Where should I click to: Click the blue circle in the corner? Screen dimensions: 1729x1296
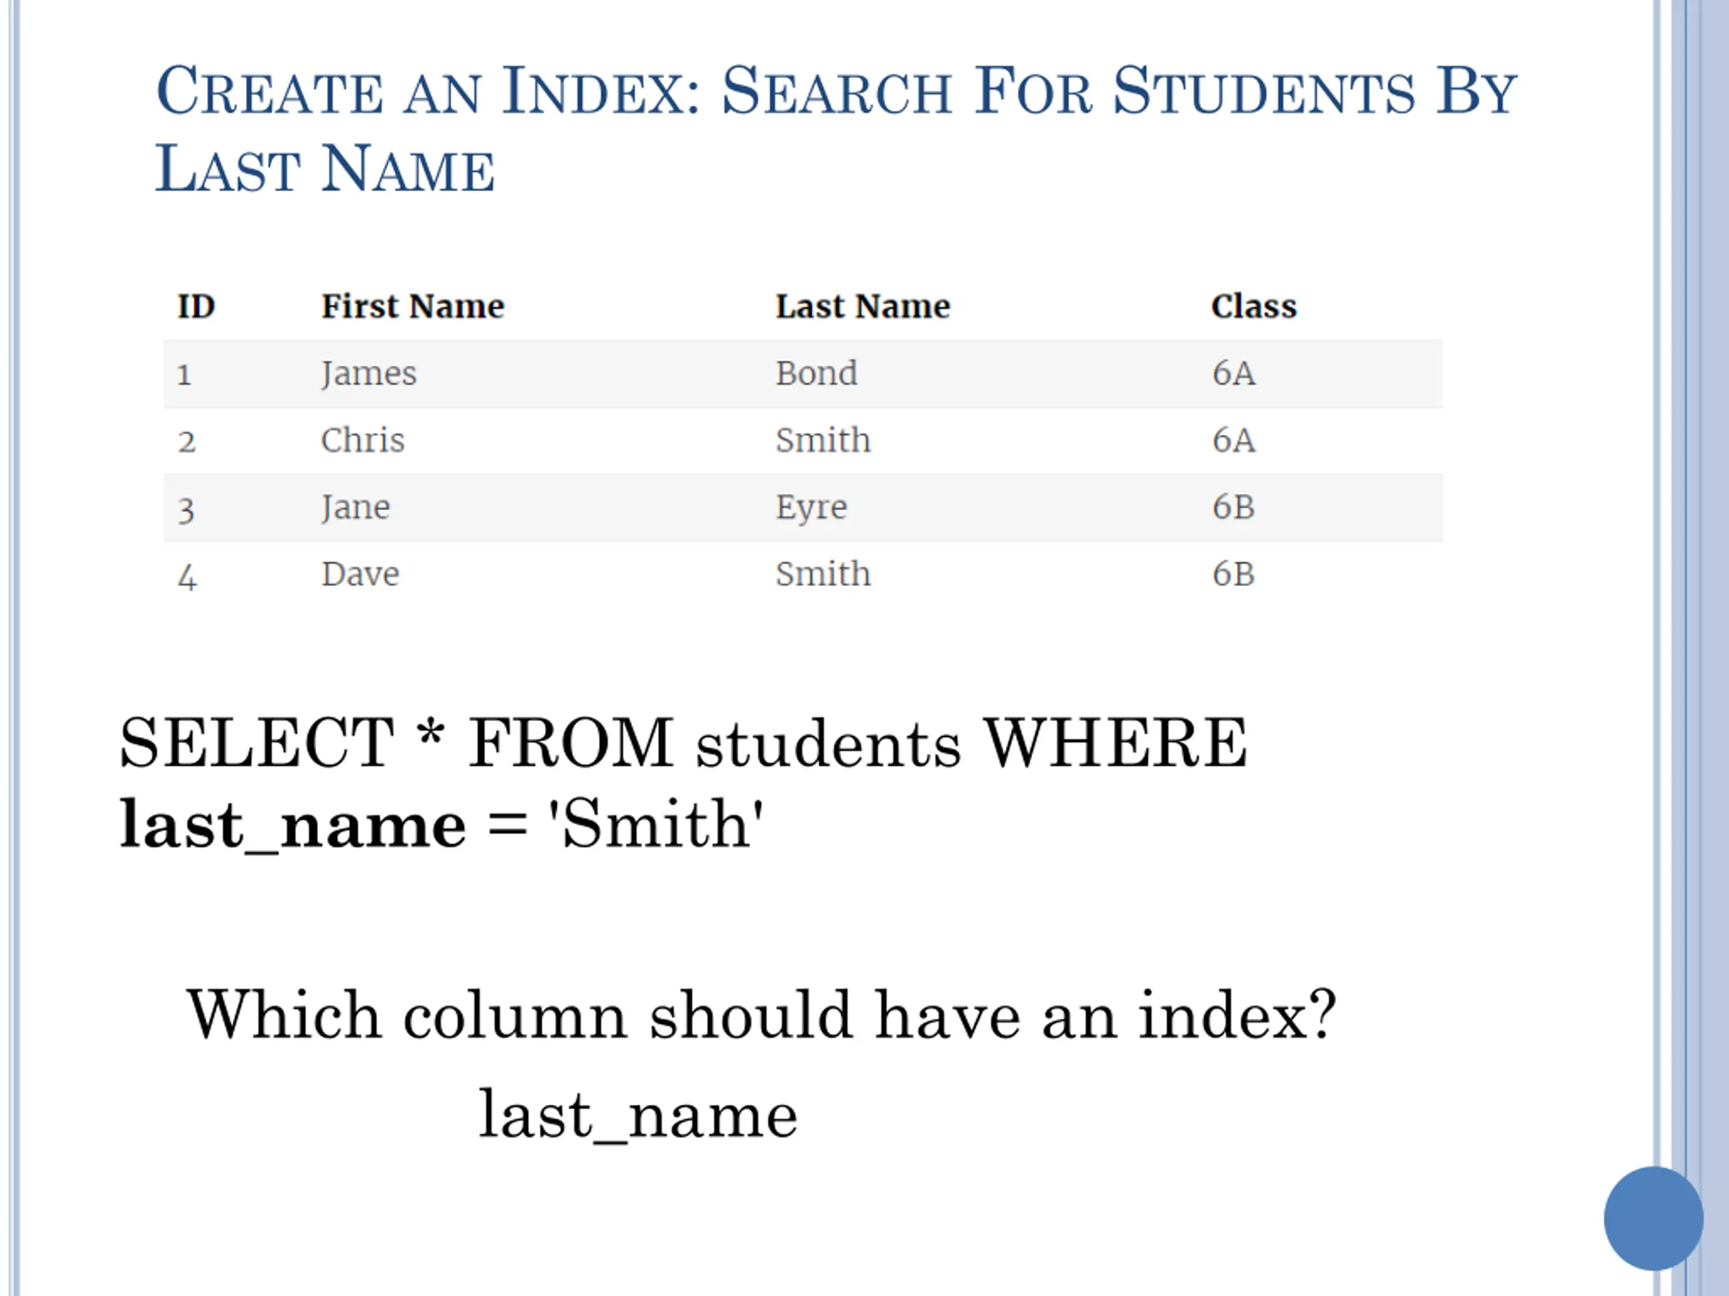coord(1653,1218)
